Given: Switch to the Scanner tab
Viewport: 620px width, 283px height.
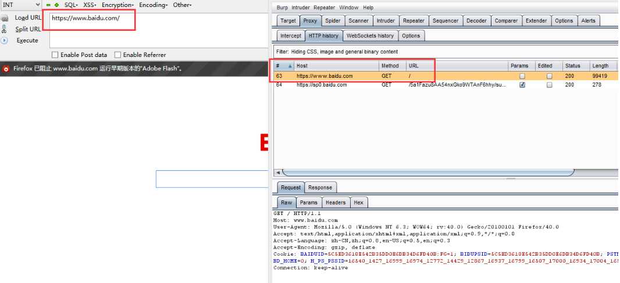Looking at the screenshot, I should pyautogui.click(x=359, y=21).
